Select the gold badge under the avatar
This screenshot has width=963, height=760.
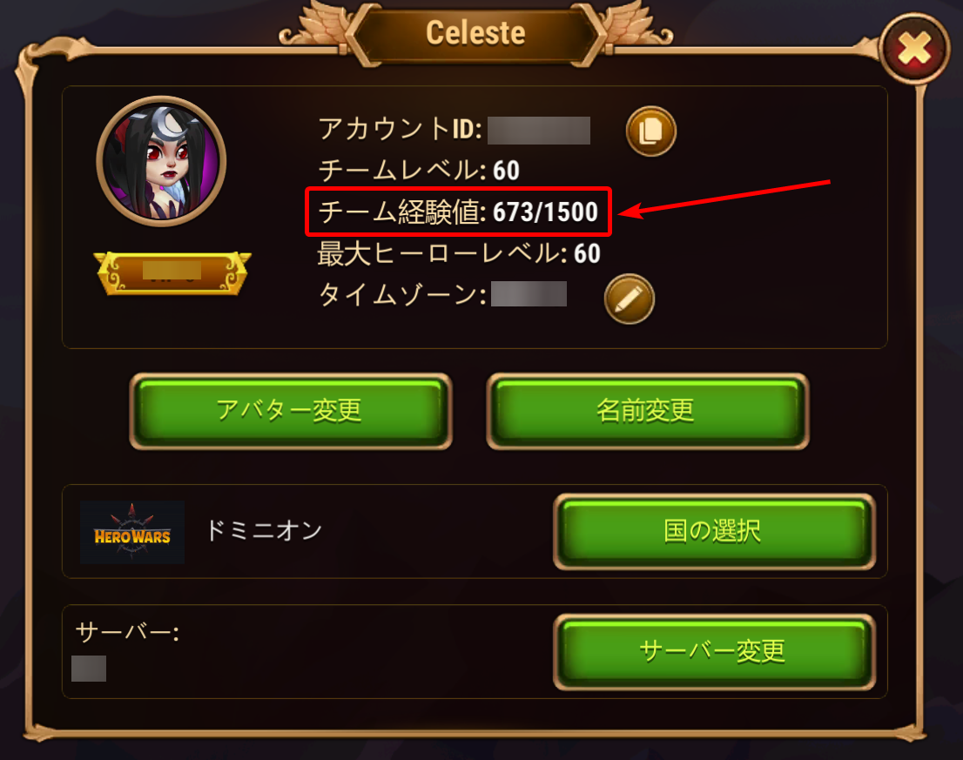pyautogui.click(x=172, y=272)
